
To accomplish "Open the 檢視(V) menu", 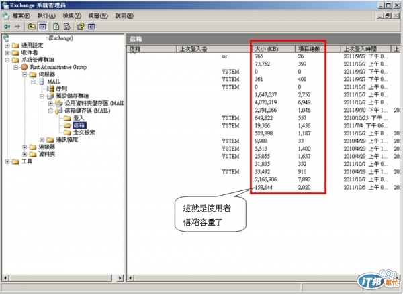I will [72, 16].
